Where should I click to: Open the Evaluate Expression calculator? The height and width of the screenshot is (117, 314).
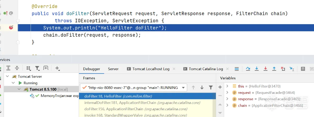click(303, 69)
